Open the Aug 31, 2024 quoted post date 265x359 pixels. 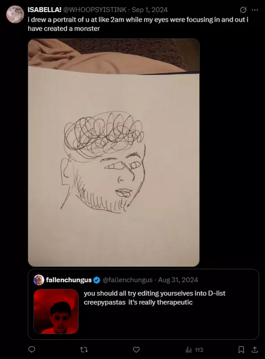[x=178, y=280]
